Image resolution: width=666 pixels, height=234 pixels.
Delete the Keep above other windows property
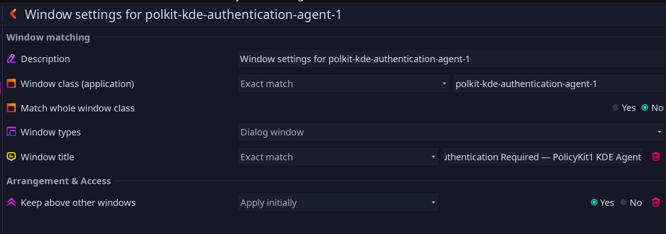[656, 203]
